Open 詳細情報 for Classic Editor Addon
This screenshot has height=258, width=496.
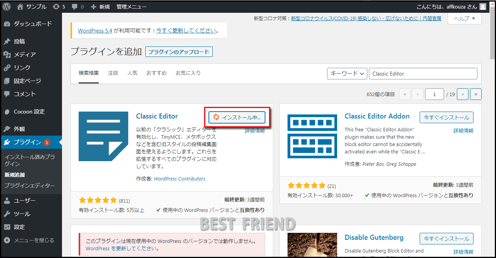point(463,131)
